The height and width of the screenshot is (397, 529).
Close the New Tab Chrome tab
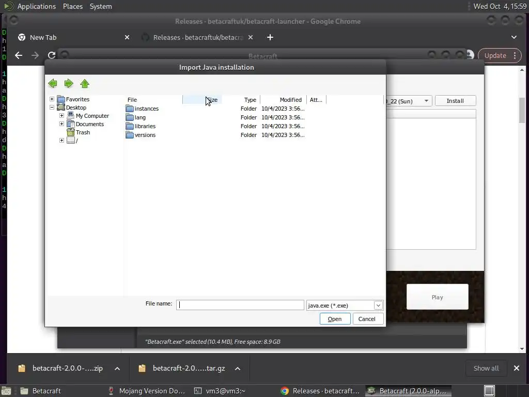click(x=127, y=37)
